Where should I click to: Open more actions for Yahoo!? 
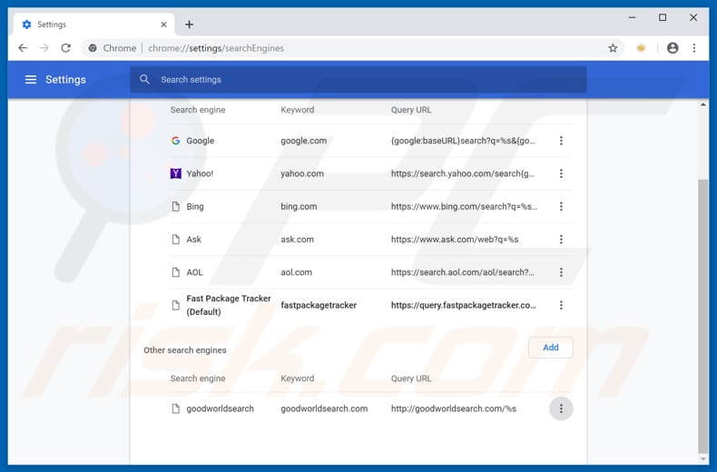pyautogui.click(x=561, y=173)
